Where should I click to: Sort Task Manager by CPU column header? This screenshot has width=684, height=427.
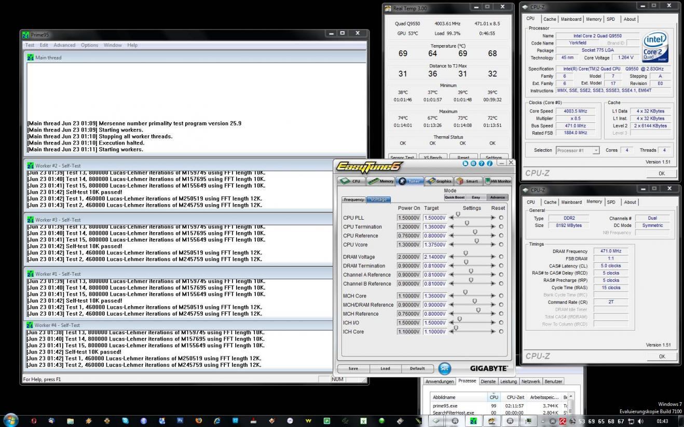tap(494, 397)
